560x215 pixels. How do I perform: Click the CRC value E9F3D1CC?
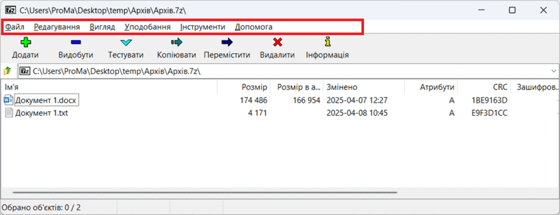489,113
